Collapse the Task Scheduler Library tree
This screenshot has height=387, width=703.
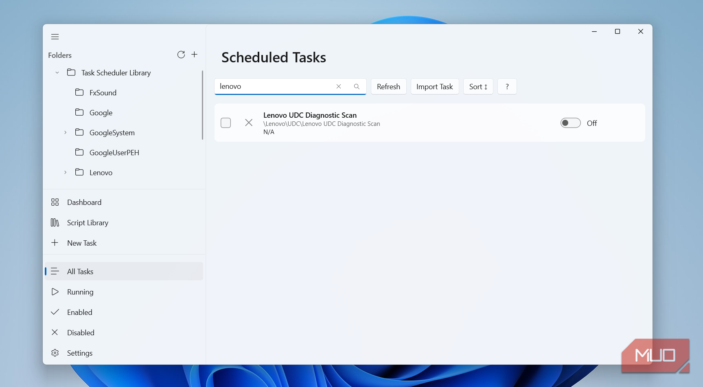pyautogui.click(x=57, y=73)
